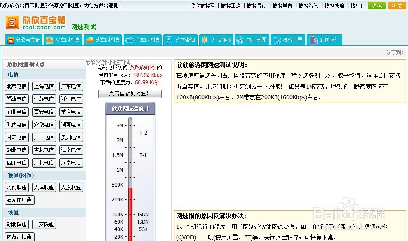Click the 网速测试 page title
This screenshot has width=408, height=241.
click(x=83, y=27)
